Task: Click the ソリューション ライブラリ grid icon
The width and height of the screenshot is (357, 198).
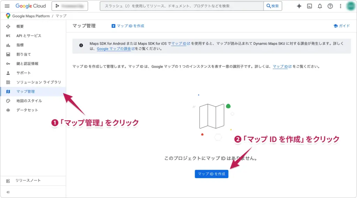Action: point(8,82)
